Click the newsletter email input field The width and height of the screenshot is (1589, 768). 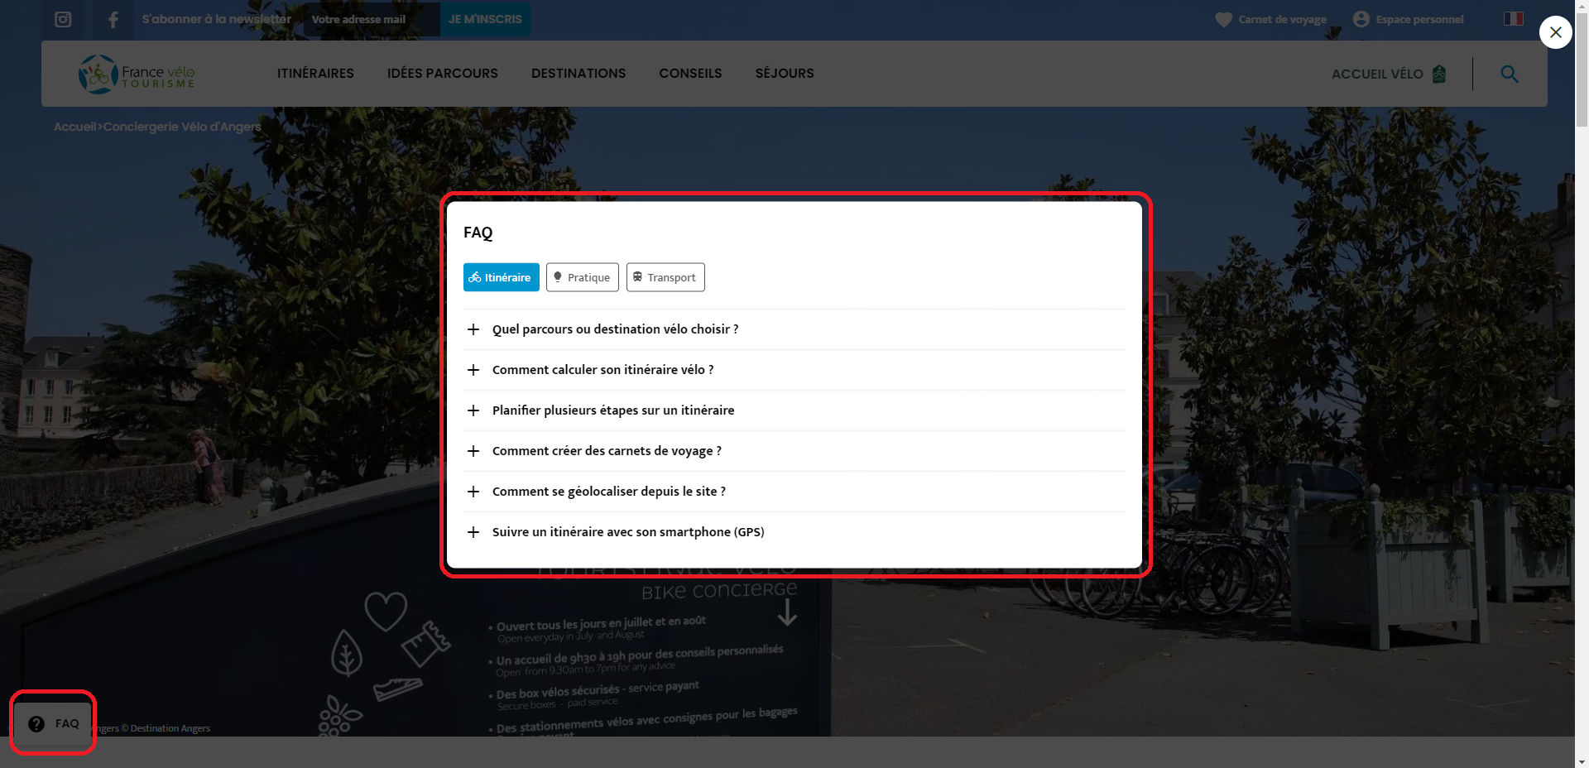coord(370,19)
